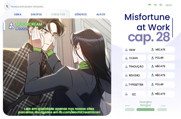Viewport: 181px width, 119px height.
Task: Click the person icon beside RAW
Action: (x=126, y=50)
